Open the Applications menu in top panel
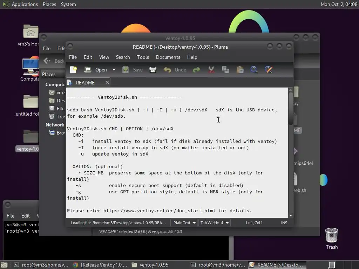The width and height of the screenshot is (359, 269). coord(25,4)
